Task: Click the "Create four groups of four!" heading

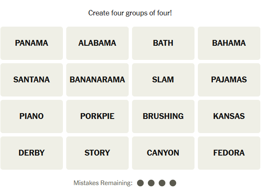Action: point(130,13)
